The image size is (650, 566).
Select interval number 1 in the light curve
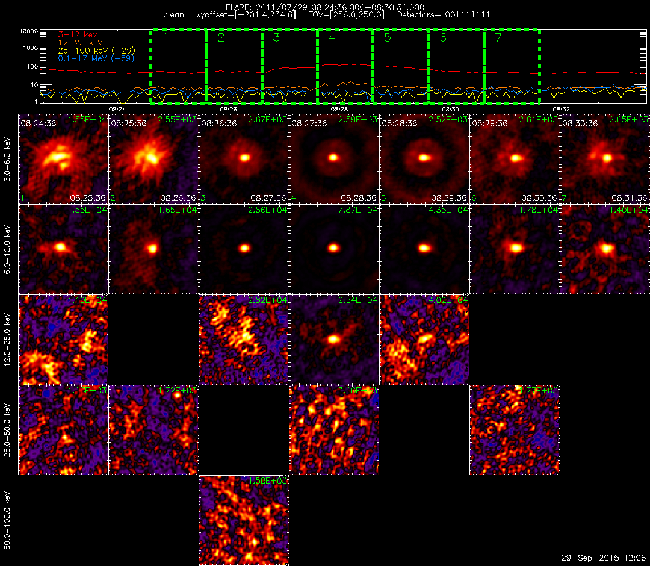(x=179, y=66)
